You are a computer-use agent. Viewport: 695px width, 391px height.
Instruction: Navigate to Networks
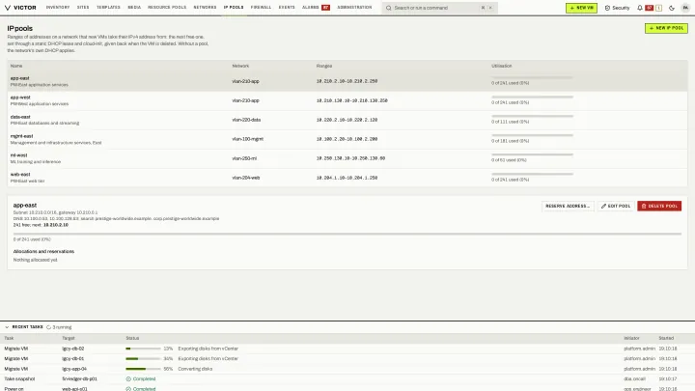[x=205, y=8]
